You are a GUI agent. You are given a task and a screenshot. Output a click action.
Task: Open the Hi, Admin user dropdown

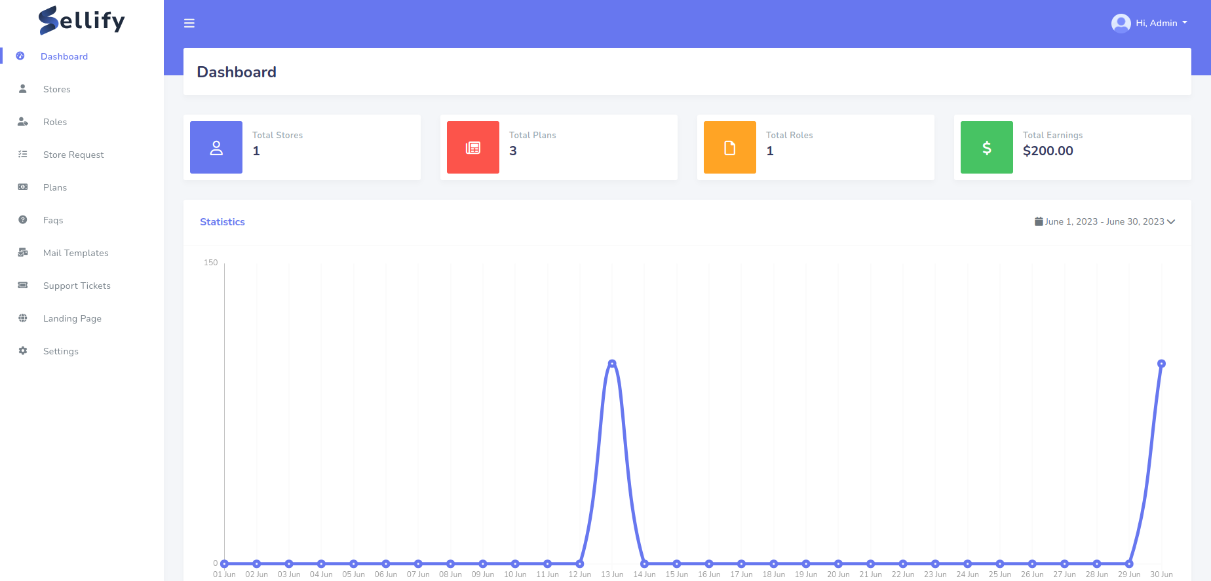(1150, 24)
